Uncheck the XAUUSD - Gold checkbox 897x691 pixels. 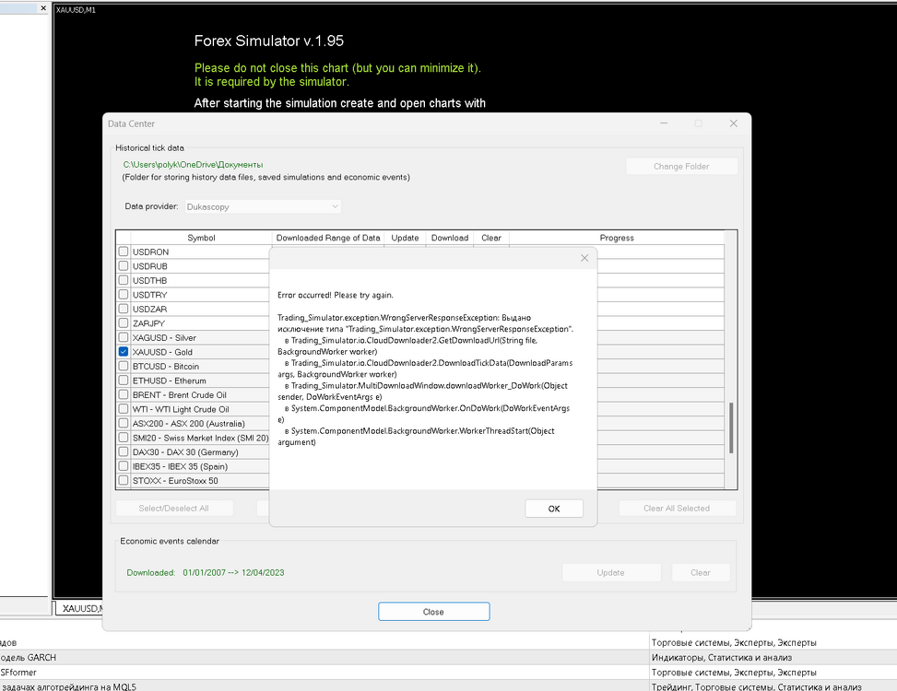[123, 352]
